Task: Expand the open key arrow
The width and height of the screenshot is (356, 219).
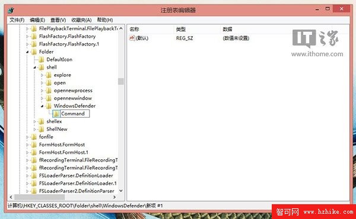Action: 42,83
